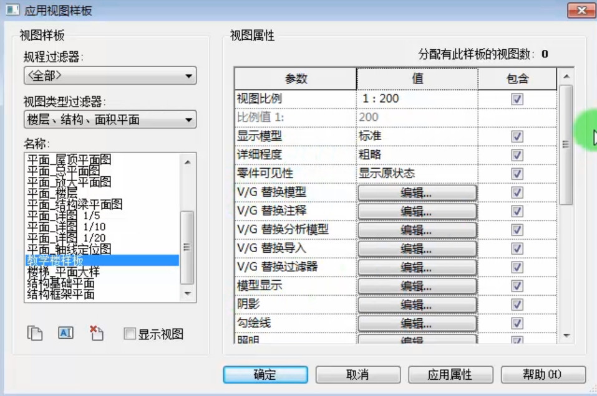Uncheck include box for 视图比例
This screenshot has width=597, height=396.
click(517, 99)
